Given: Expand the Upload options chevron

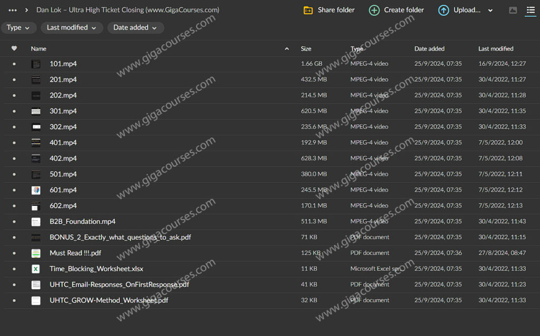Looking at the screenshot, I should coord(490,11).
